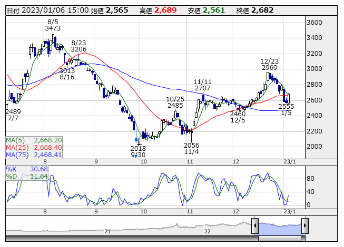Click the 23/1 label on price chart axis
This screenshot has width=344, height=247.
(290, 162)
